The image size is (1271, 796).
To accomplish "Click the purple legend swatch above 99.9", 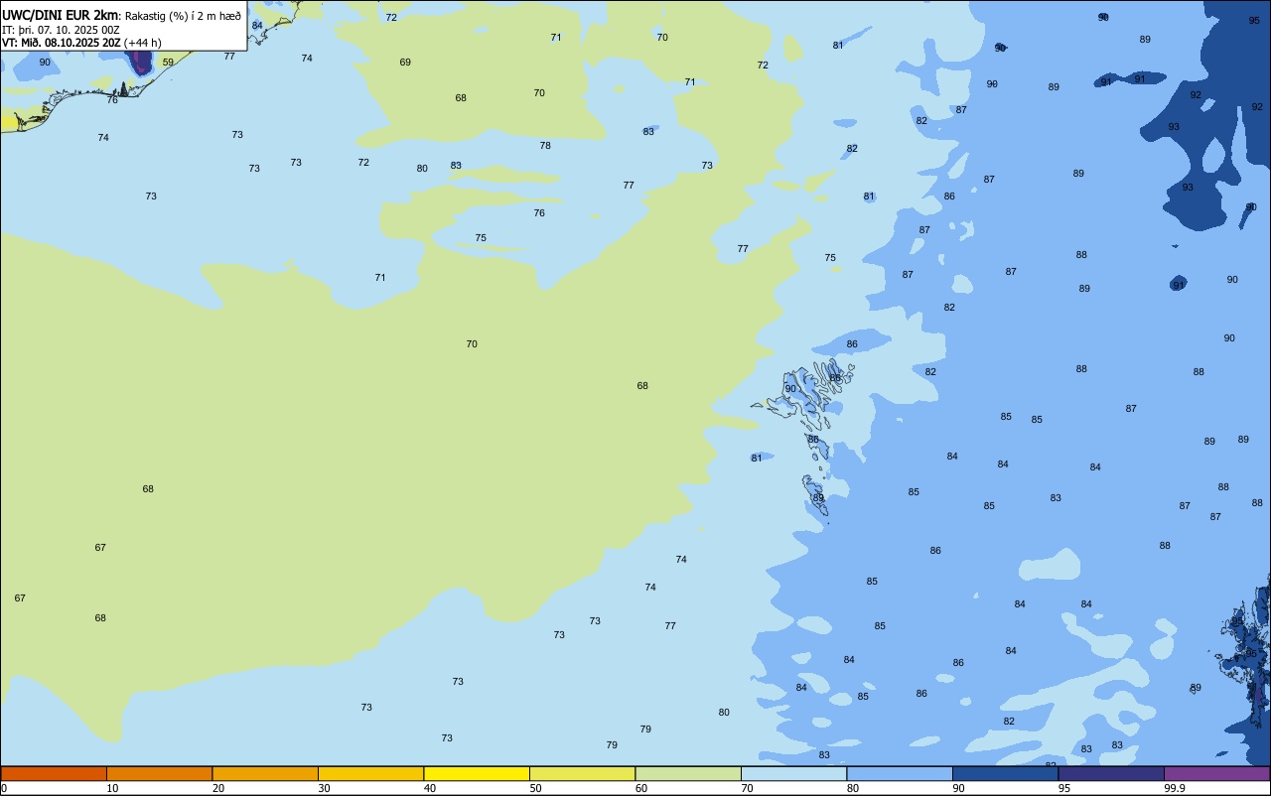I will (x=1216, y=773).
